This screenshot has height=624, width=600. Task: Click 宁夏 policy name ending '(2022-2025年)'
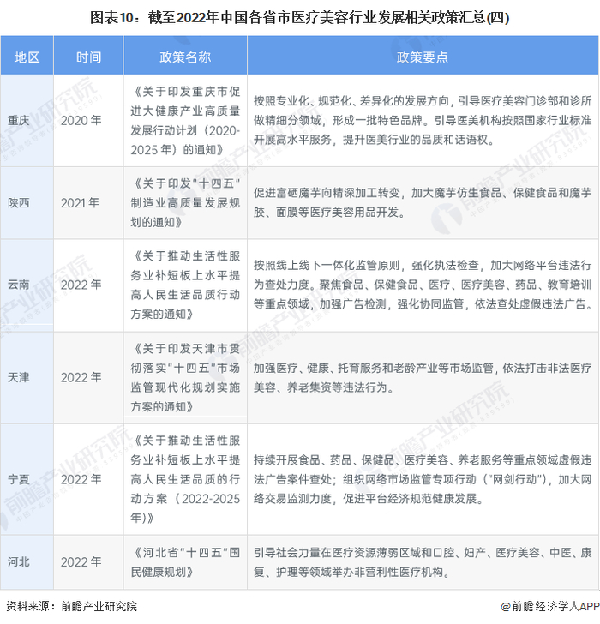point(185,479)
